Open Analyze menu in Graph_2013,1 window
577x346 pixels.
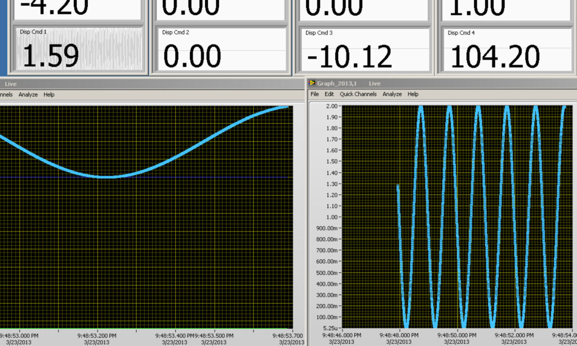392,94
